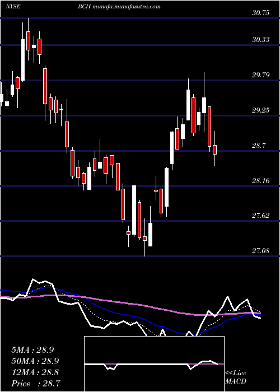Image resolution: width=280 pixels, height=392 pixels.
Task: Click inside the MACD inset chart
Action: 154,364
